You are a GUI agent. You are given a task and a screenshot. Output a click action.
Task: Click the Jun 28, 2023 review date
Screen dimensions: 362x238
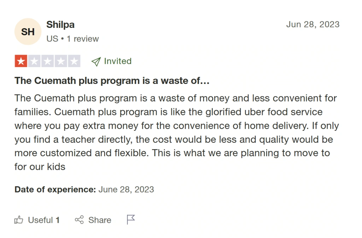click(313, 24)
